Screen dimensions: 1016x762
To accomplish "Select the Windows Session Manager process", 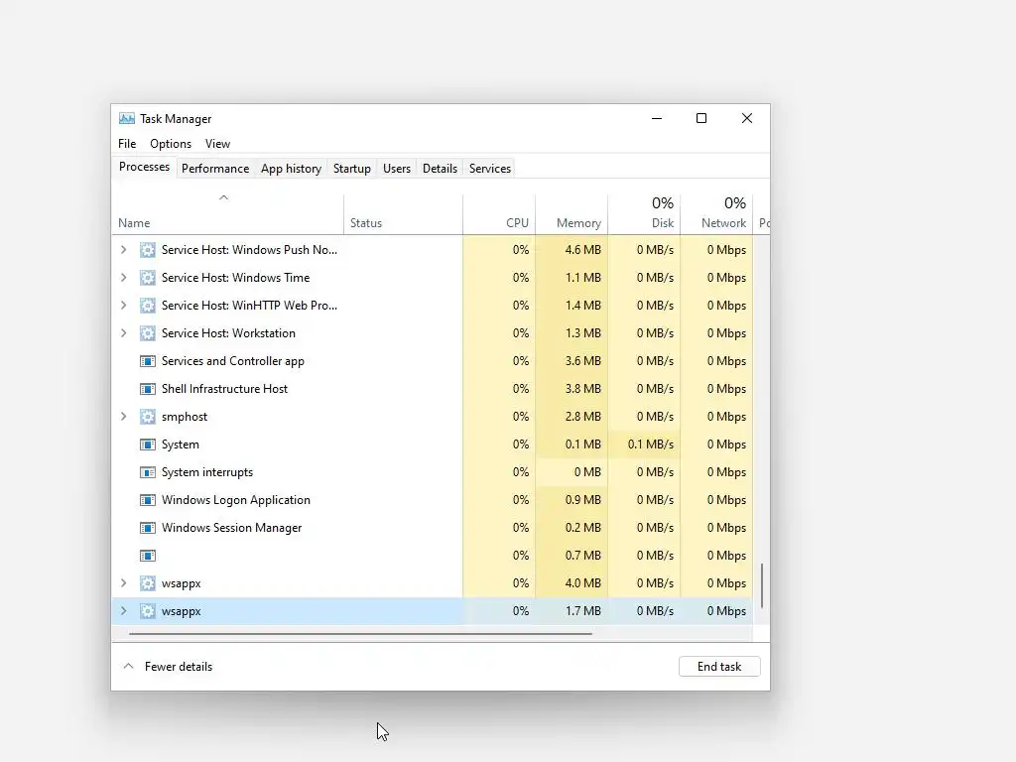I will 433,528.
